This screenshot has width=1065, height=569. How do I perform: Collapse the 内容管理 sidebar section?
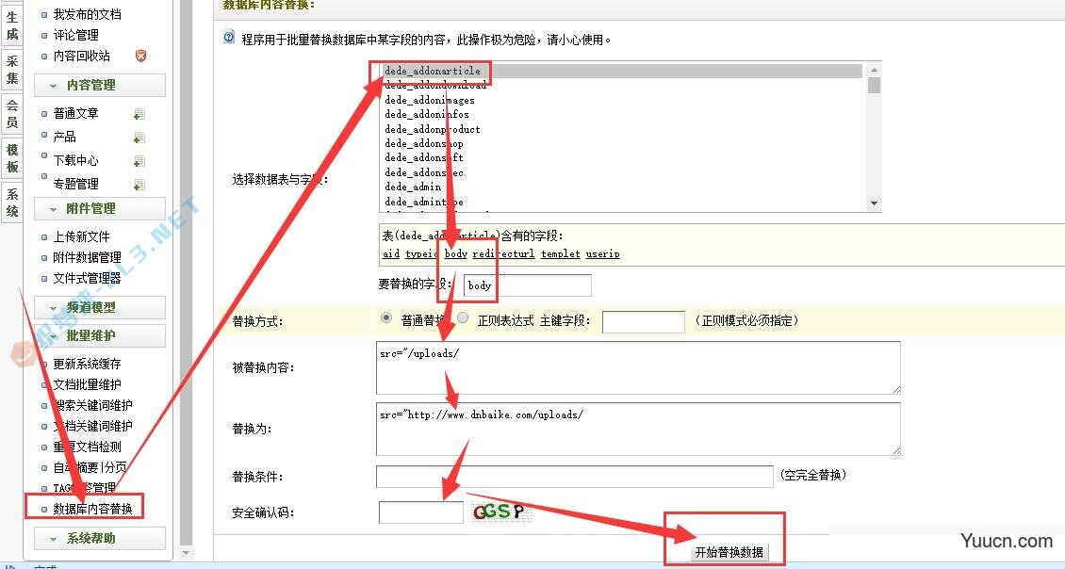coord(99,85)
